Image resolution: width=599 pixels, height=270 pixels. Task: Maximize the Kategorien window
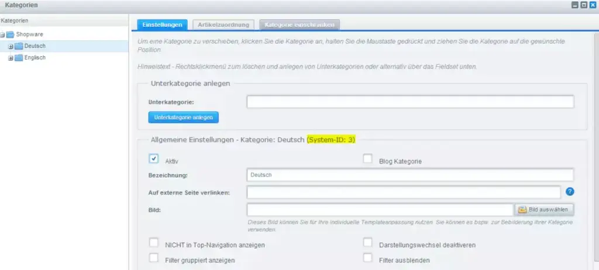pos(583,5)
